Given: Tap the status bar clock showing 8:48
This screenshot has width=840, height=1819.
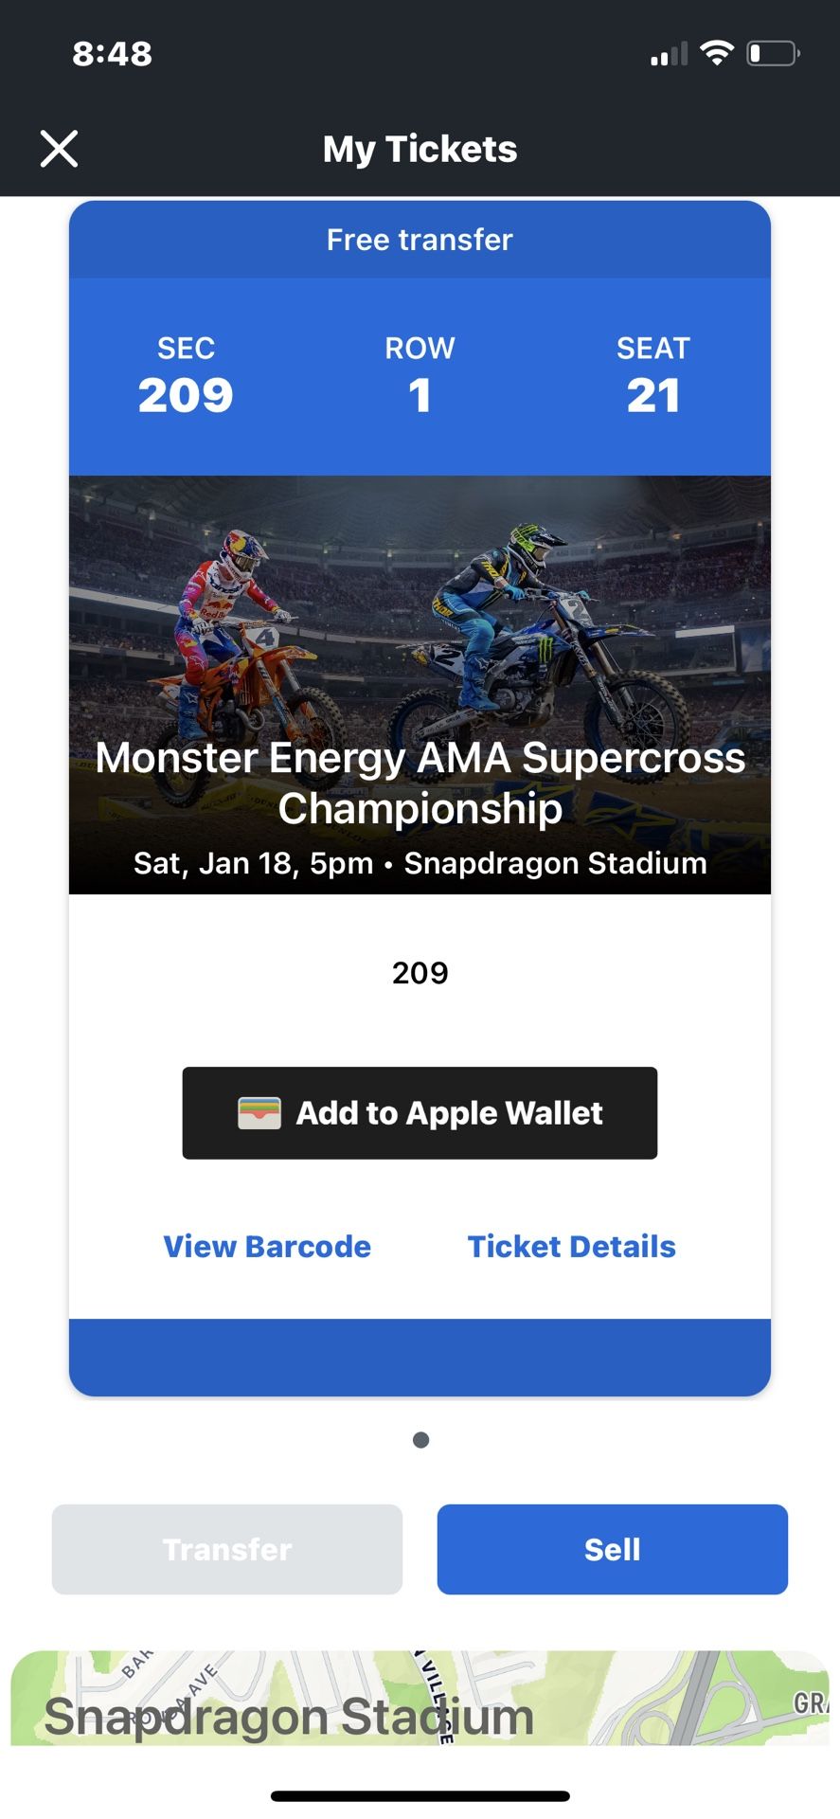Looking at the screenshot, I should 112,54.
